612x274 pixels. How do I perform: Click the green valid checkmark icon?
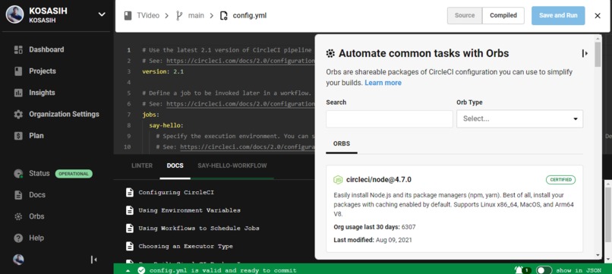pyautogui.click(x=141, y=270)
